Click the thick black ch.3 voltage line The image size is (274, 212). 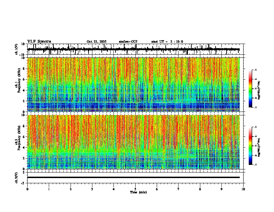pos(133,177)
